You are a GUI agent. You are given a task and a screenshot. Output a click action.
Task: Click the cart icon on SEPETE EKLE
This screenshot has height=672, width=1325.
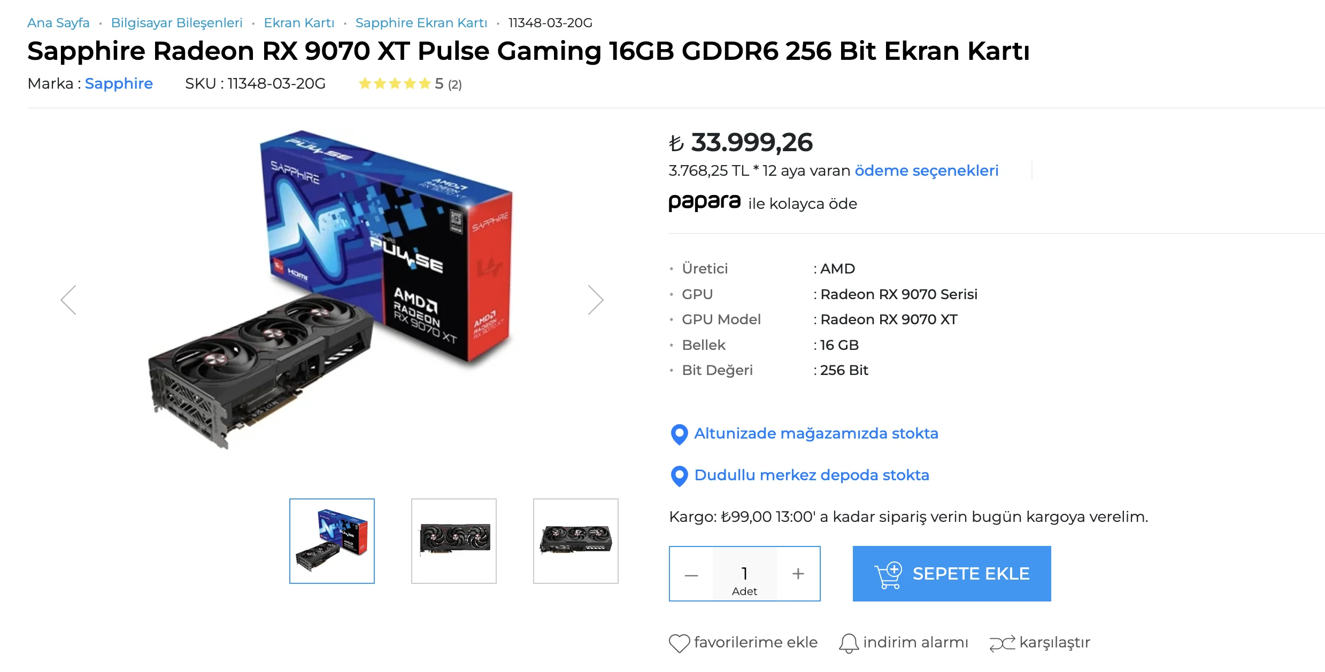[888, 575]
